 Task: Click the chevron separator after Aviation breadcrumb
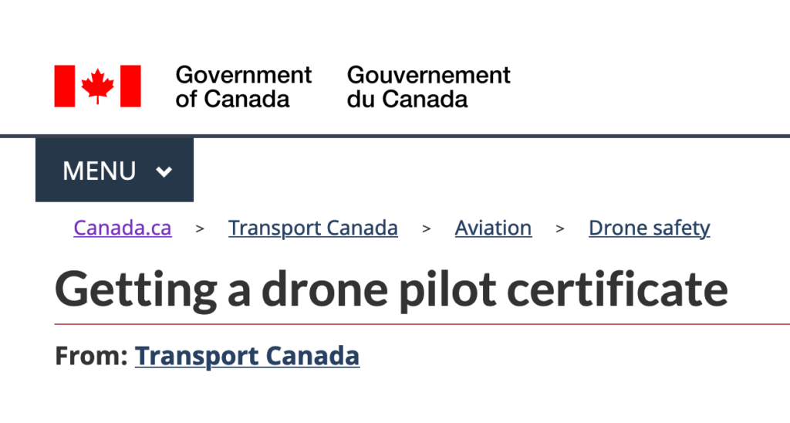[560, 228]
